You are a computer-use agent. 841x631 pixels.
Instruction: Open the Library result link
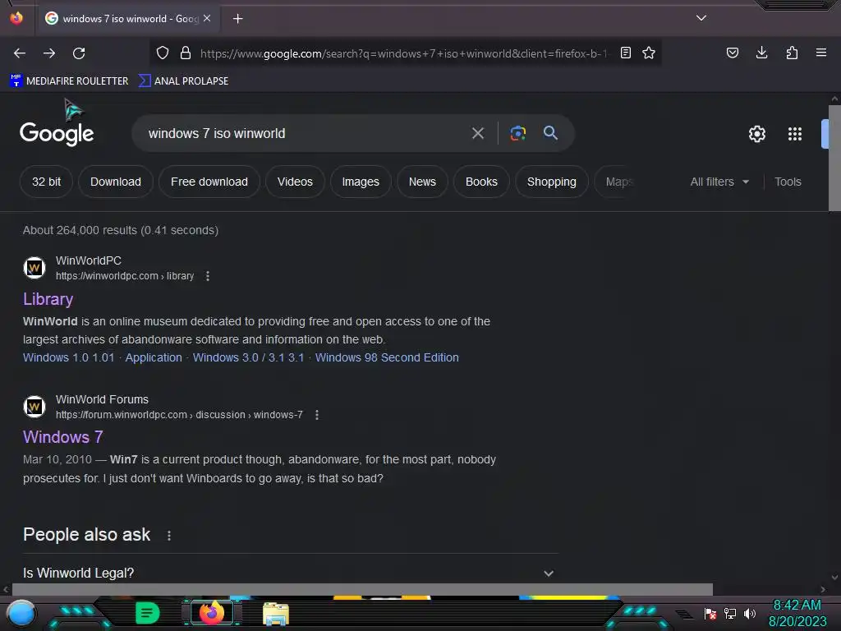click(48, 299)
